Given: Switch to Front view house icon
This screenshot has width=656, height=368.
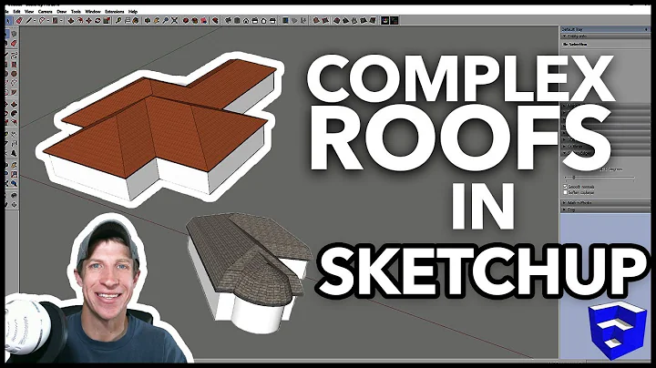Looking at the screenshot, I should tap(246, 20).
